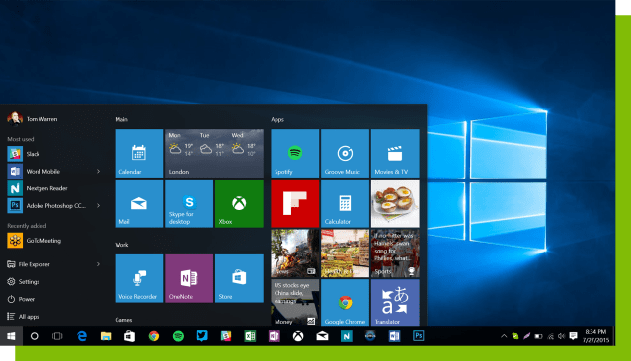Open the News live tile
Screen dimensions: 631x361
click(295, 253)
